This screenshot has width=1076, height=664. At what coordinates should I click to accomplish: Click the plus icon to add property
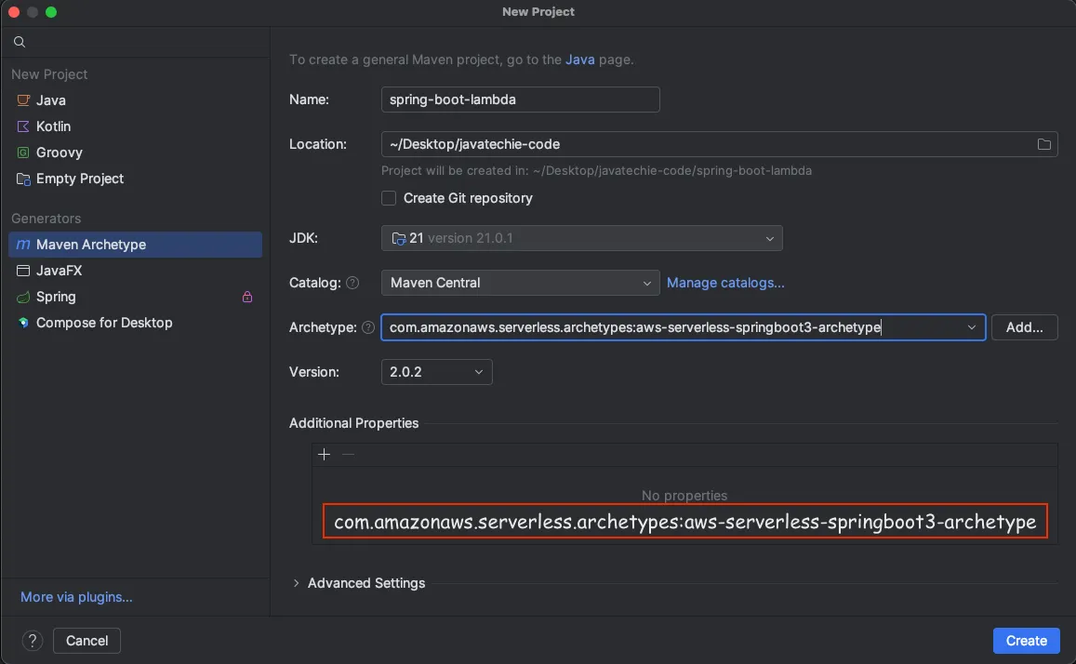324,454
